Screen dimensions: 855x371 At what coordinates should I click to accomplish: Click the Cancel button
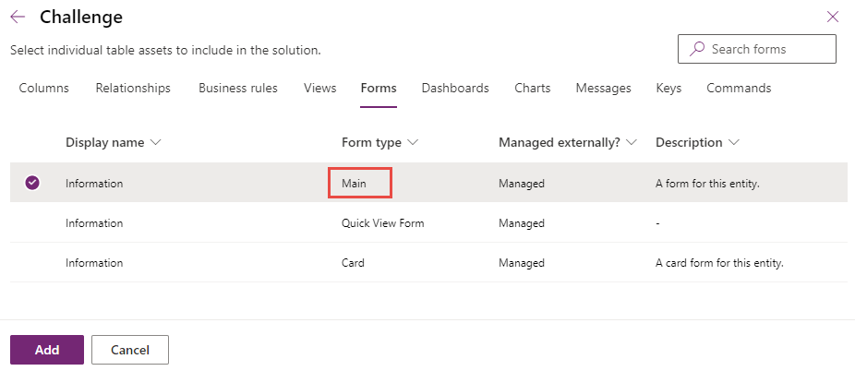[130, 350]
